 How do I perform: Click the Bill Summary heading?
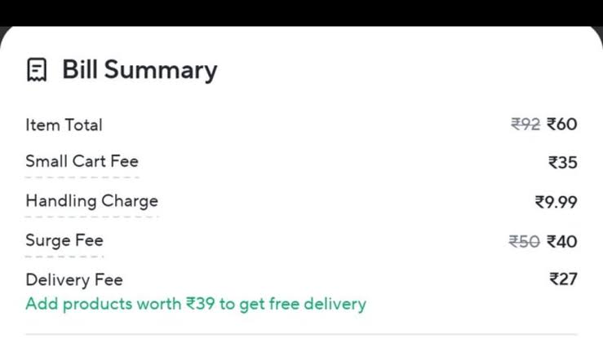[x=140, y=70]
